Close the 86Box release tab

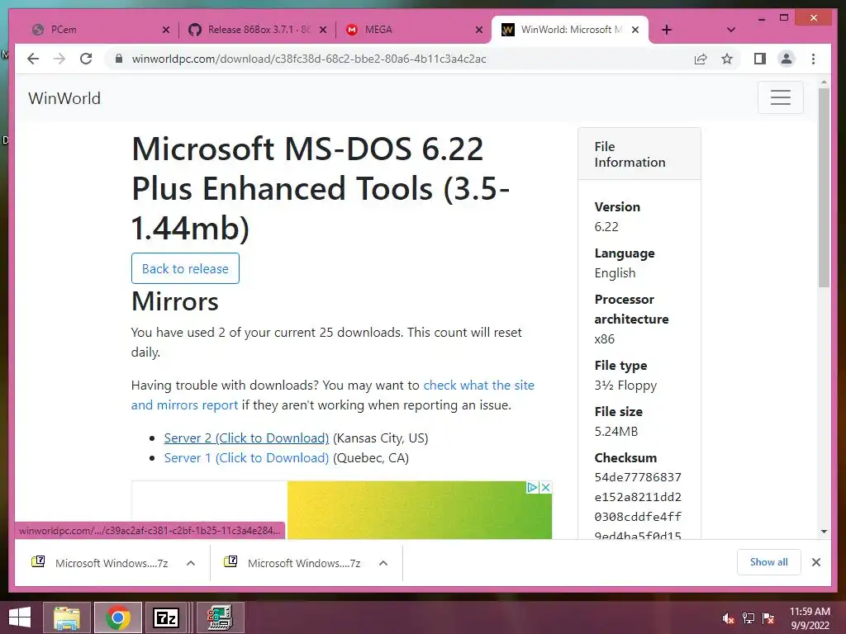tap(323, 31)
